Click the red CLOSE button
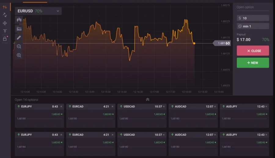275x158 pixels. tap(253, 51)
